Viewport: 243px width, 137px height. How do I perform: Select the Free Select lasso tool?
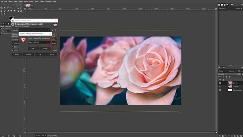coord(8,8)
